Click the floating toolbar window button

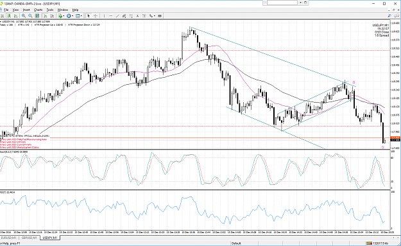(305, 3)
